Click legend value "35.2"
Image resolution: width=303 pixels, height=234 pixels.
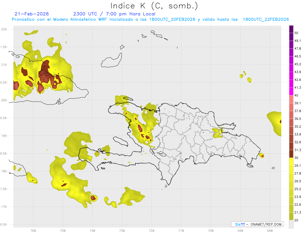point(298,126)
